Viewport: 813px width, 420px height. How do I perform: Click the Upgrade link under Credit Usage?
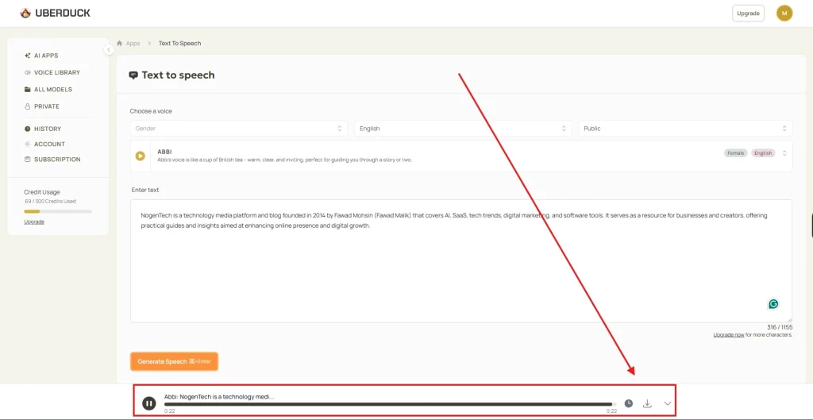[x=34, y=222]
